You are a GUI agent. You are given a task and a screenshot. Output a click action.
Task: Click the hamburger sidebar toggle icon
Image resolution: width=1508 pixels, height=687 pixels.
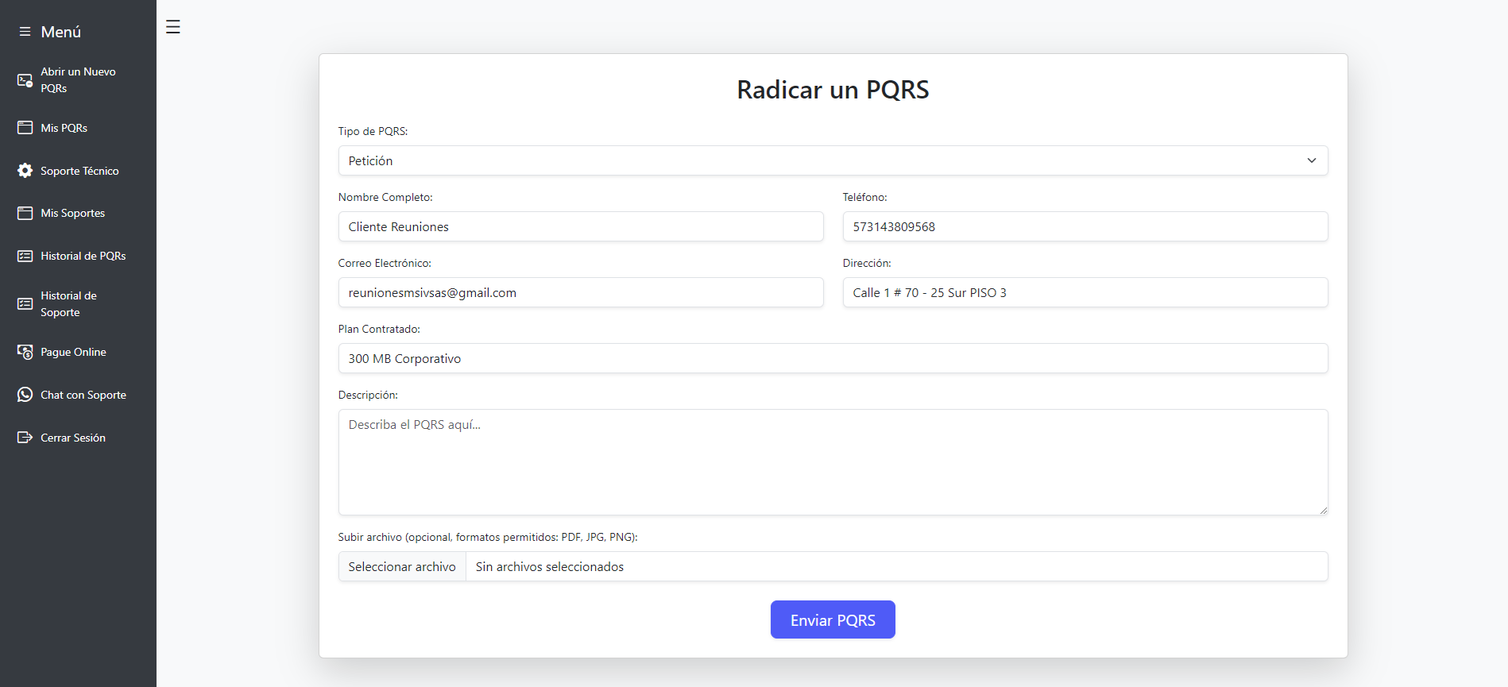(173, 27)
